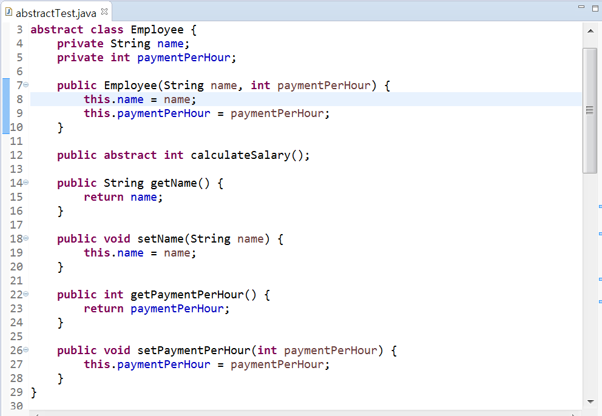
Task: Click the class closing brace on line 29
Action: coord(34,392)
